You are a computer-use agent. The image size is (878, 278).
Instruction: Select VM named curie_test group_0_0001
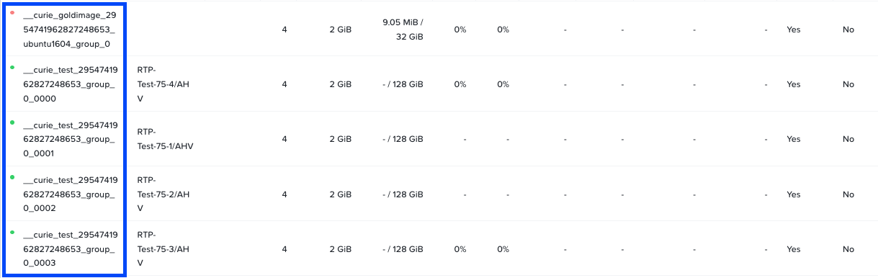point(70,139)
